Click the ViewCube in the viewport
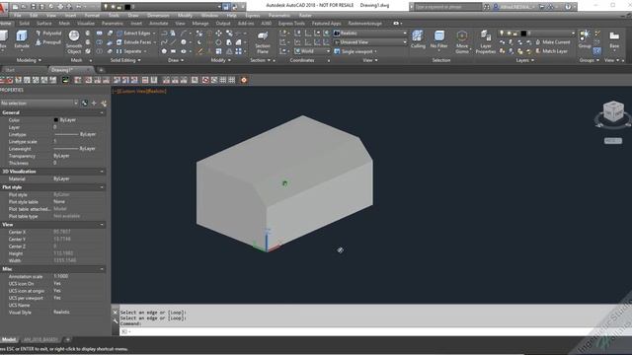 [x=613, y=111]
